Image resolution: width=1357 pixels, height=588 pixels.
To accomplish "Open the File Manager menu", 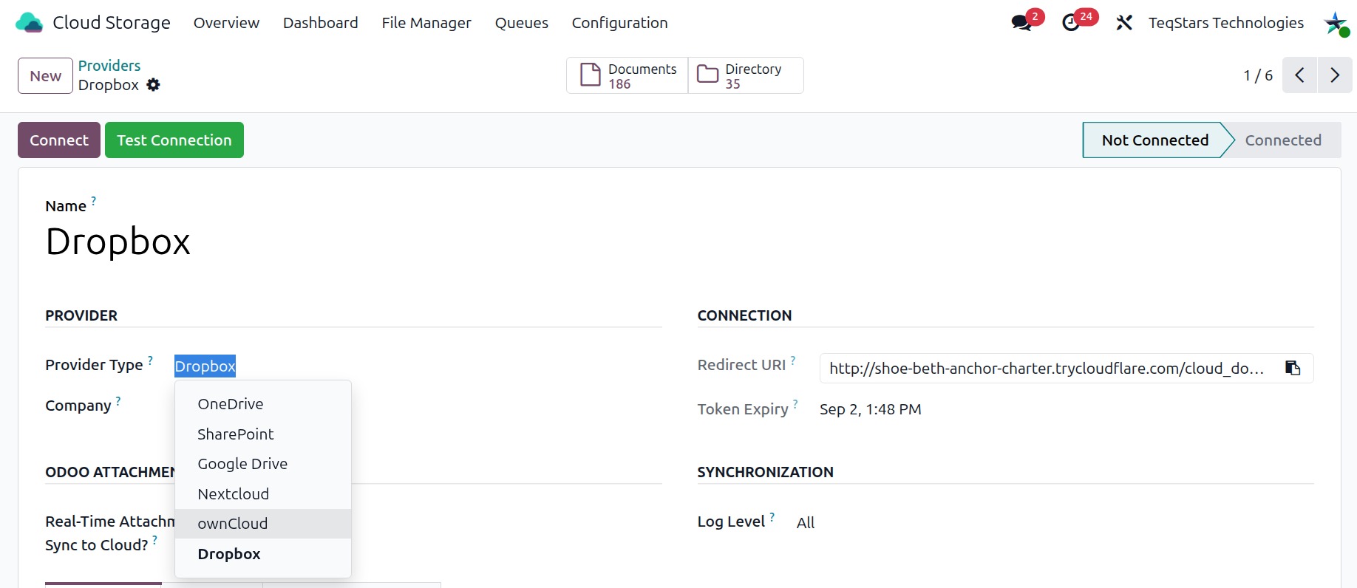I will 426,23.
